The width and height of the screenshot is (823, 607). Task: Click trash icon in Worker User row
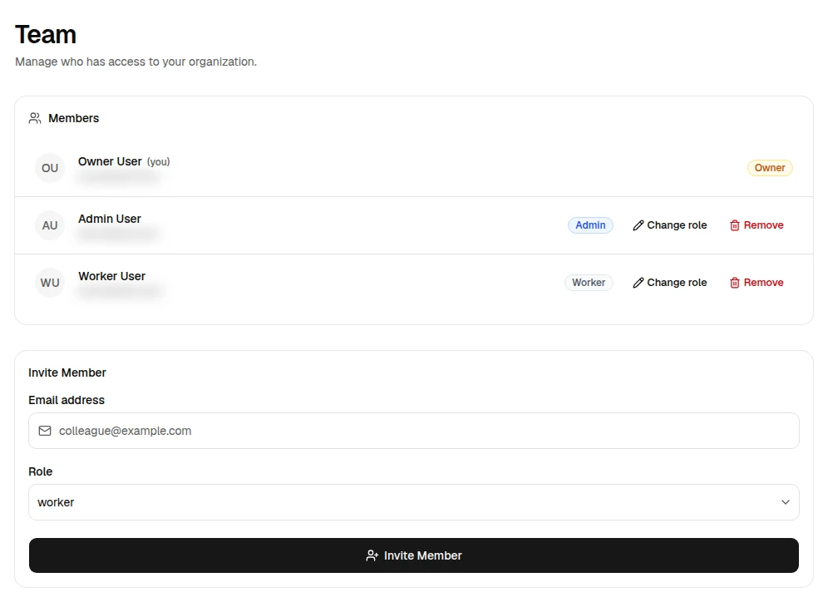coord(734,283)
